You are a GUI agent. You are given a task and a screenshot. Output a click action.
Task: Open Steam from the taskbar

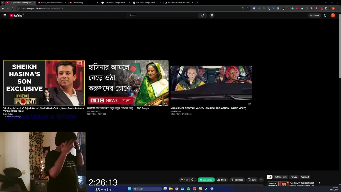tap(206, 189)
